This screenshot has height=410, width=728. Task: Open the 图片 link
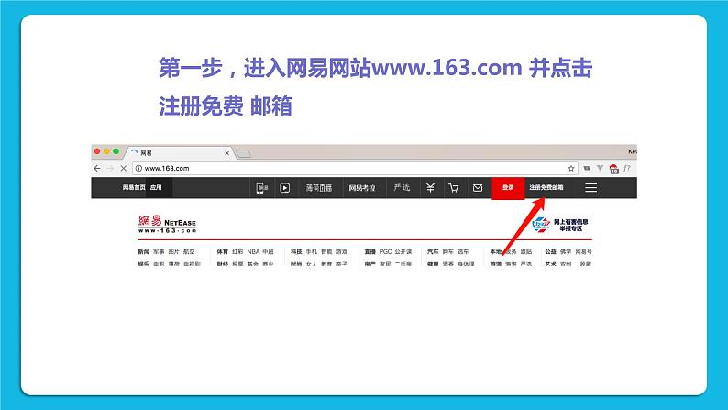173,251
